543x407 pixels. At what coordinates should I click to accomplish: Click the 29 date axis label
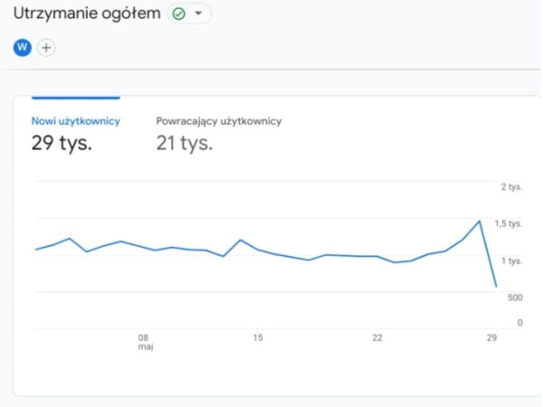pyautogui.click(x=491, y=337)
